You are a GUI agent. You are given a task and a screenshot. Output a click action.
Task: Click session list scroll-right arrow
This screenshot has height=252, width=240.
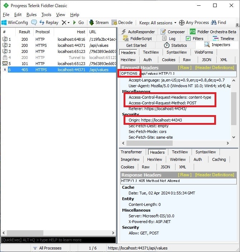(113, 233)
